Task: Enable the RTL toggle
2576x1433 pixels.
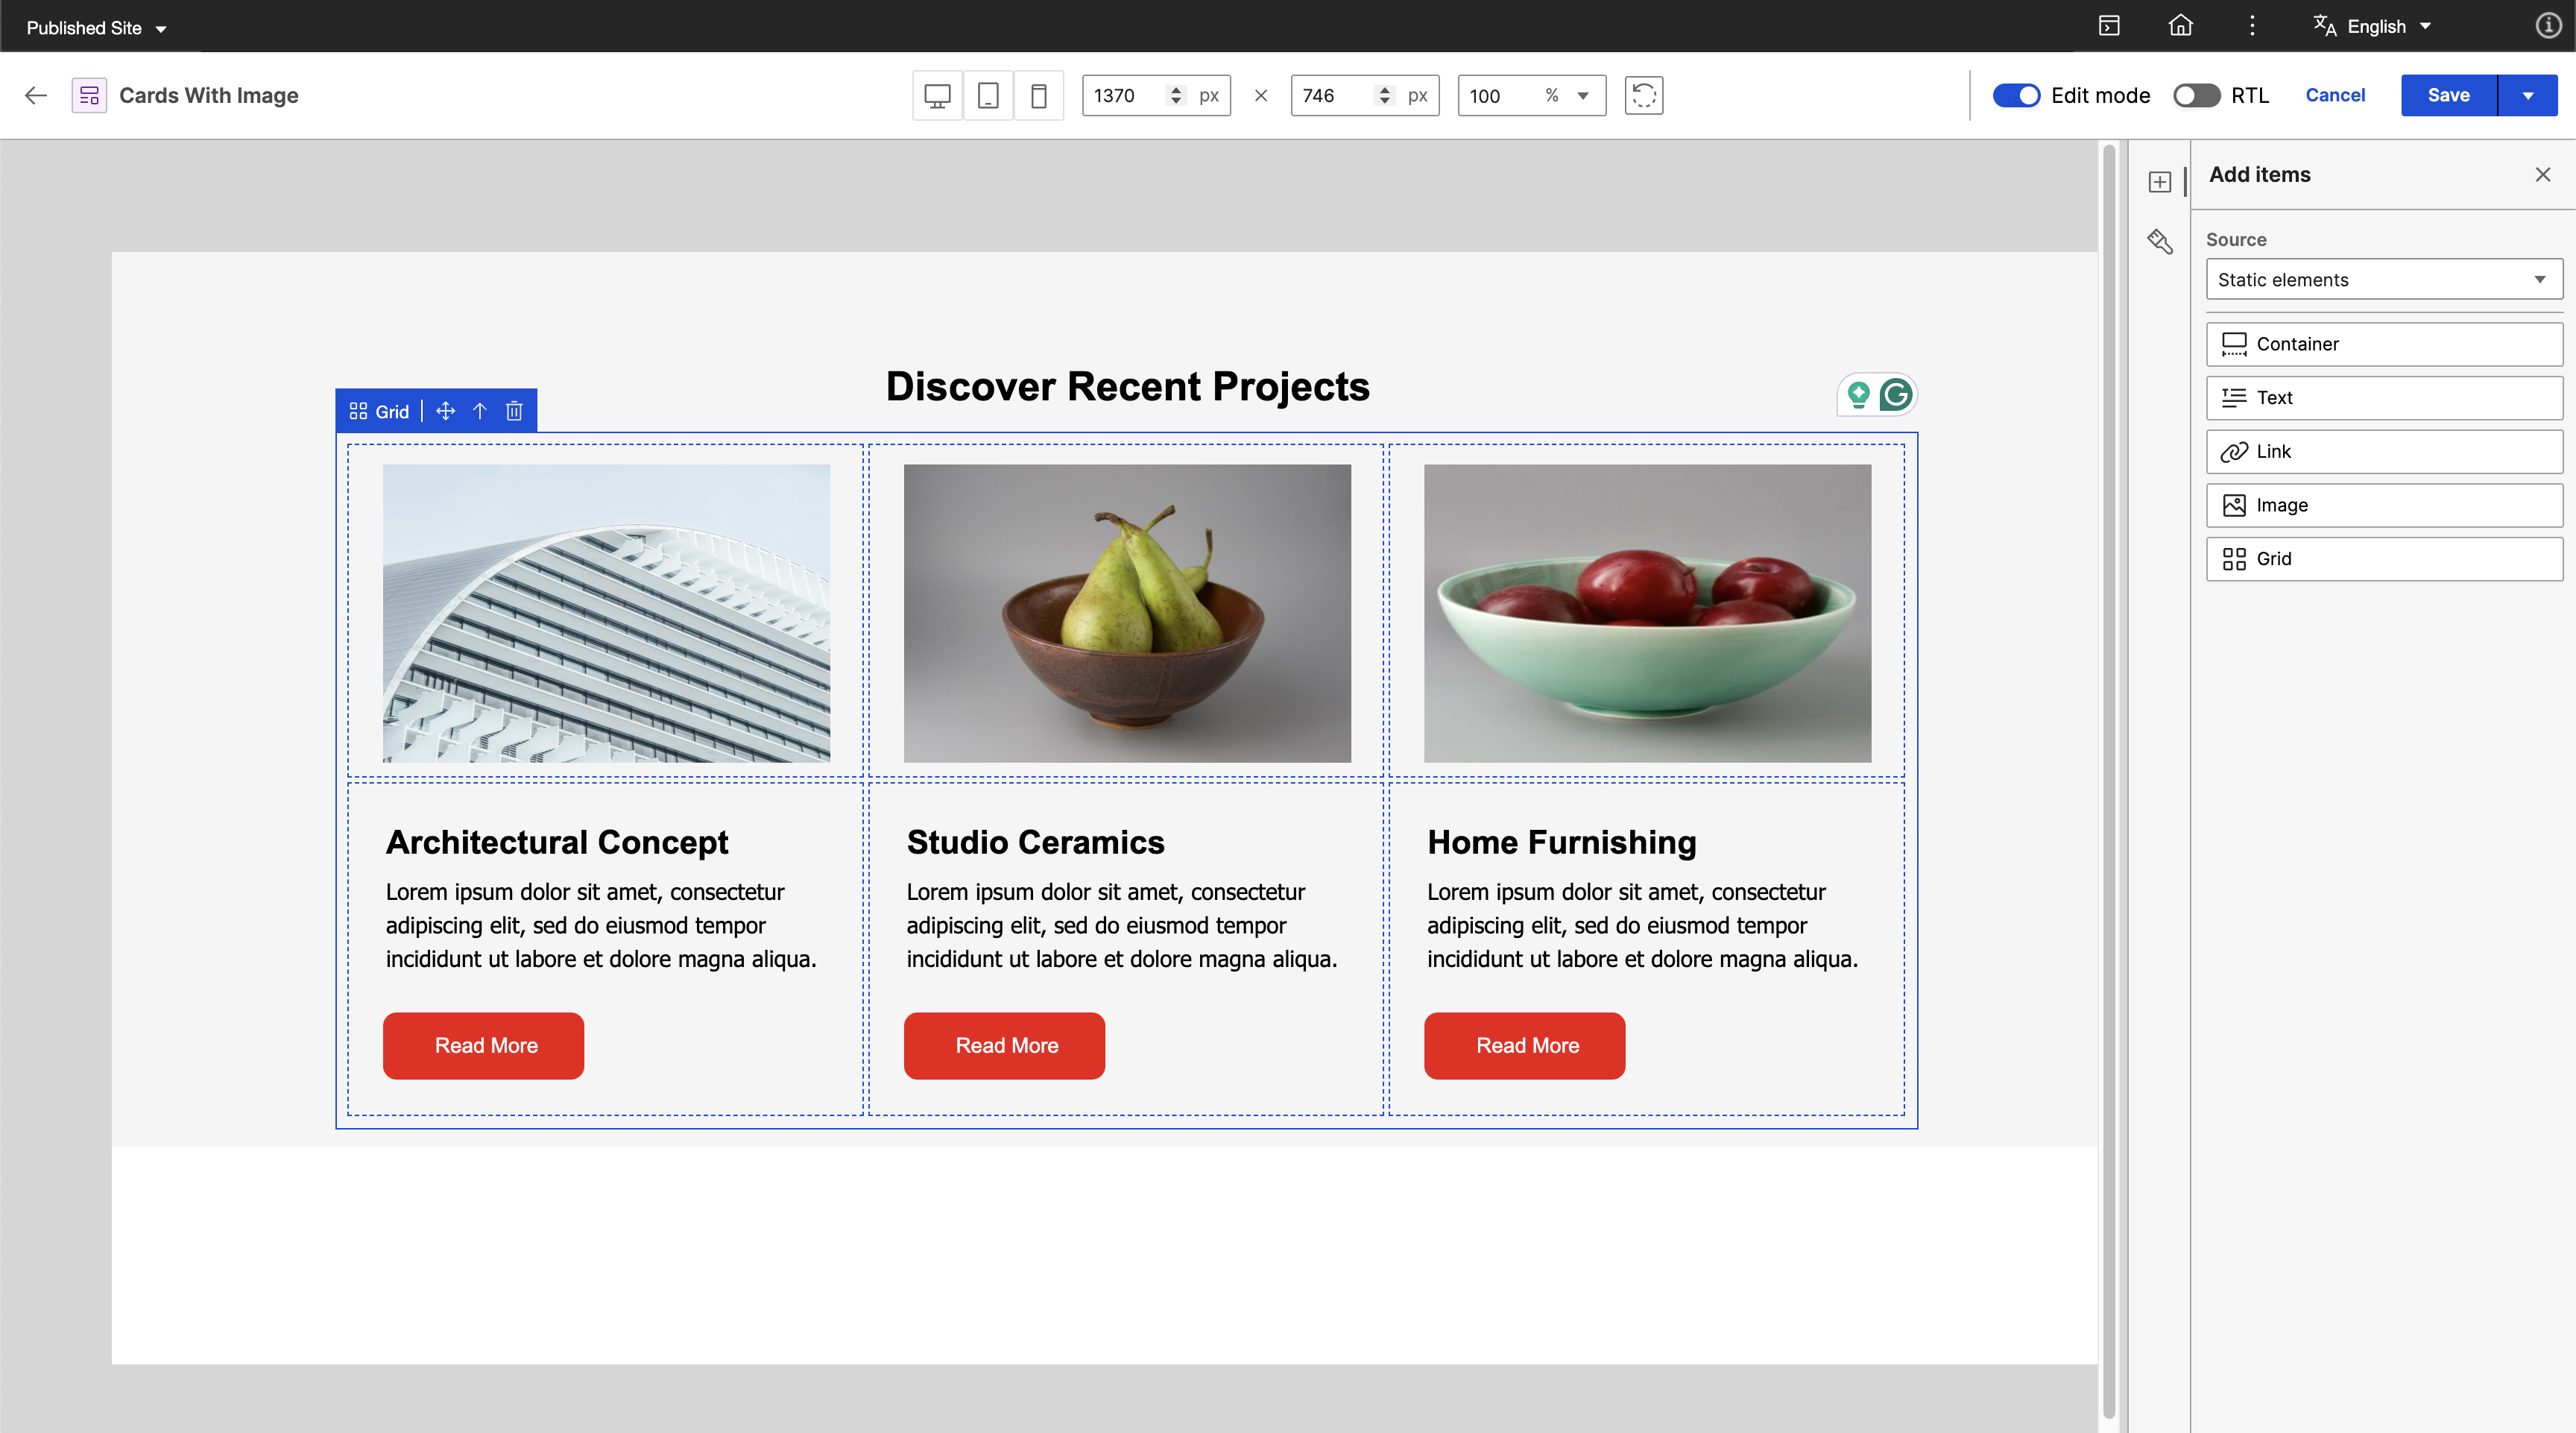Action: [x=2196, y=96]
